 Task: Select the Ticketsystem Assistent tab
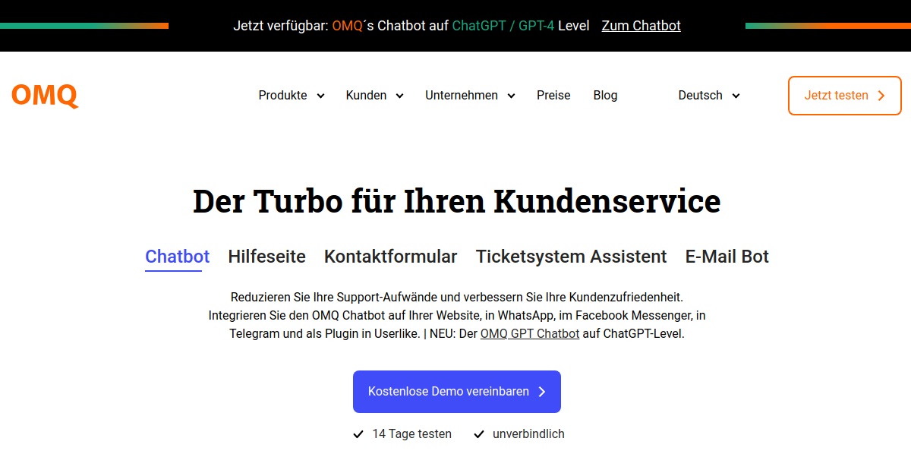coord(571,257)
